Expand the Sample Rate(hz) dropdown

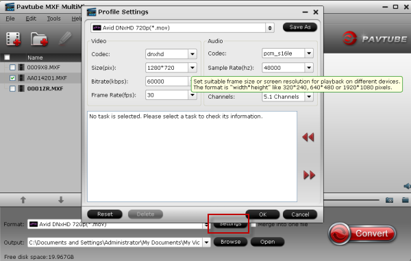click(x=309, y=68)
